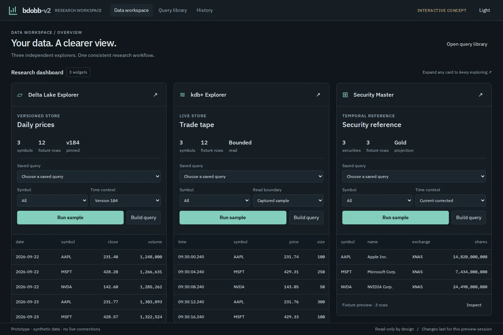Click the kdb+ Explorer wave icon

(x=182, y=95)
